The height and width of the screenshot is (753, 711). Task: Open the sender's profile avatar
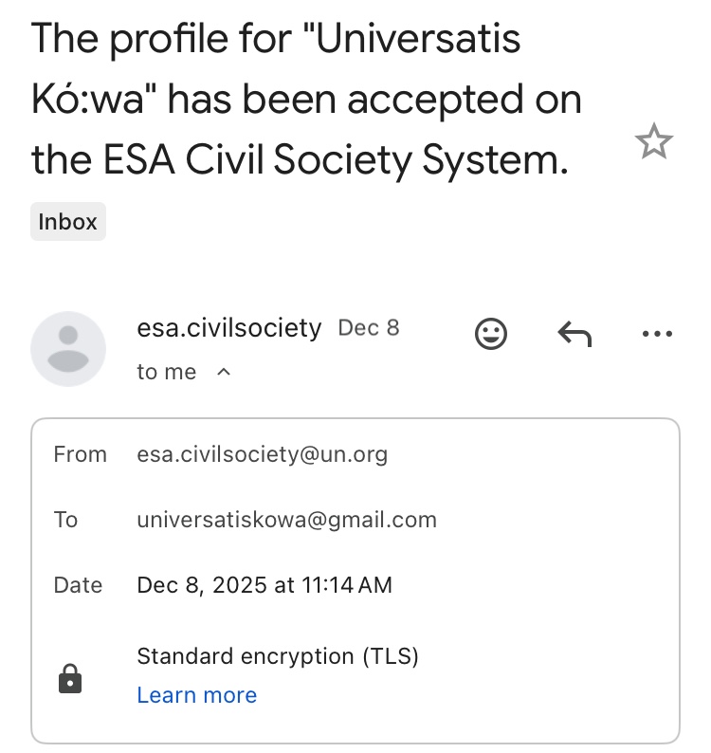tap(68, 348)
